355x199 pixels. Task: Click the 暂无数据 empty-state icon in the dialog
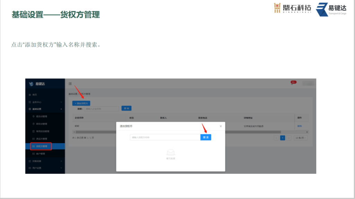click(171, 152)
